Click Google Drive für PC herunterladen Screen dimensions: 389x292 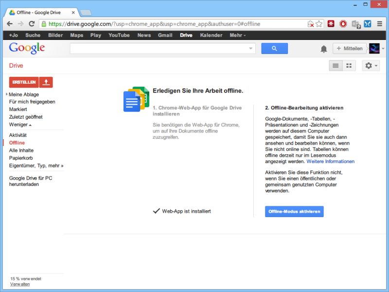point(31,181)
